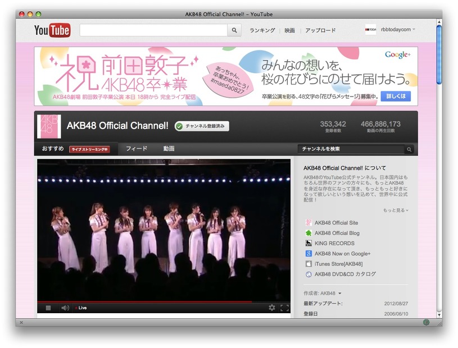Screen dimensions: 458x348
Task: Click the AKB48 Official Channel! について heading
Action: [344, 168]
